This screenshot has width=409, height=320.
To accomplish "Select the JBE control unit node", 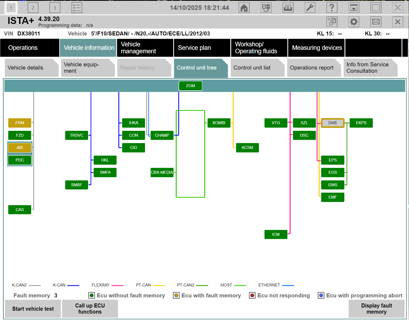I will pos(20,148).
